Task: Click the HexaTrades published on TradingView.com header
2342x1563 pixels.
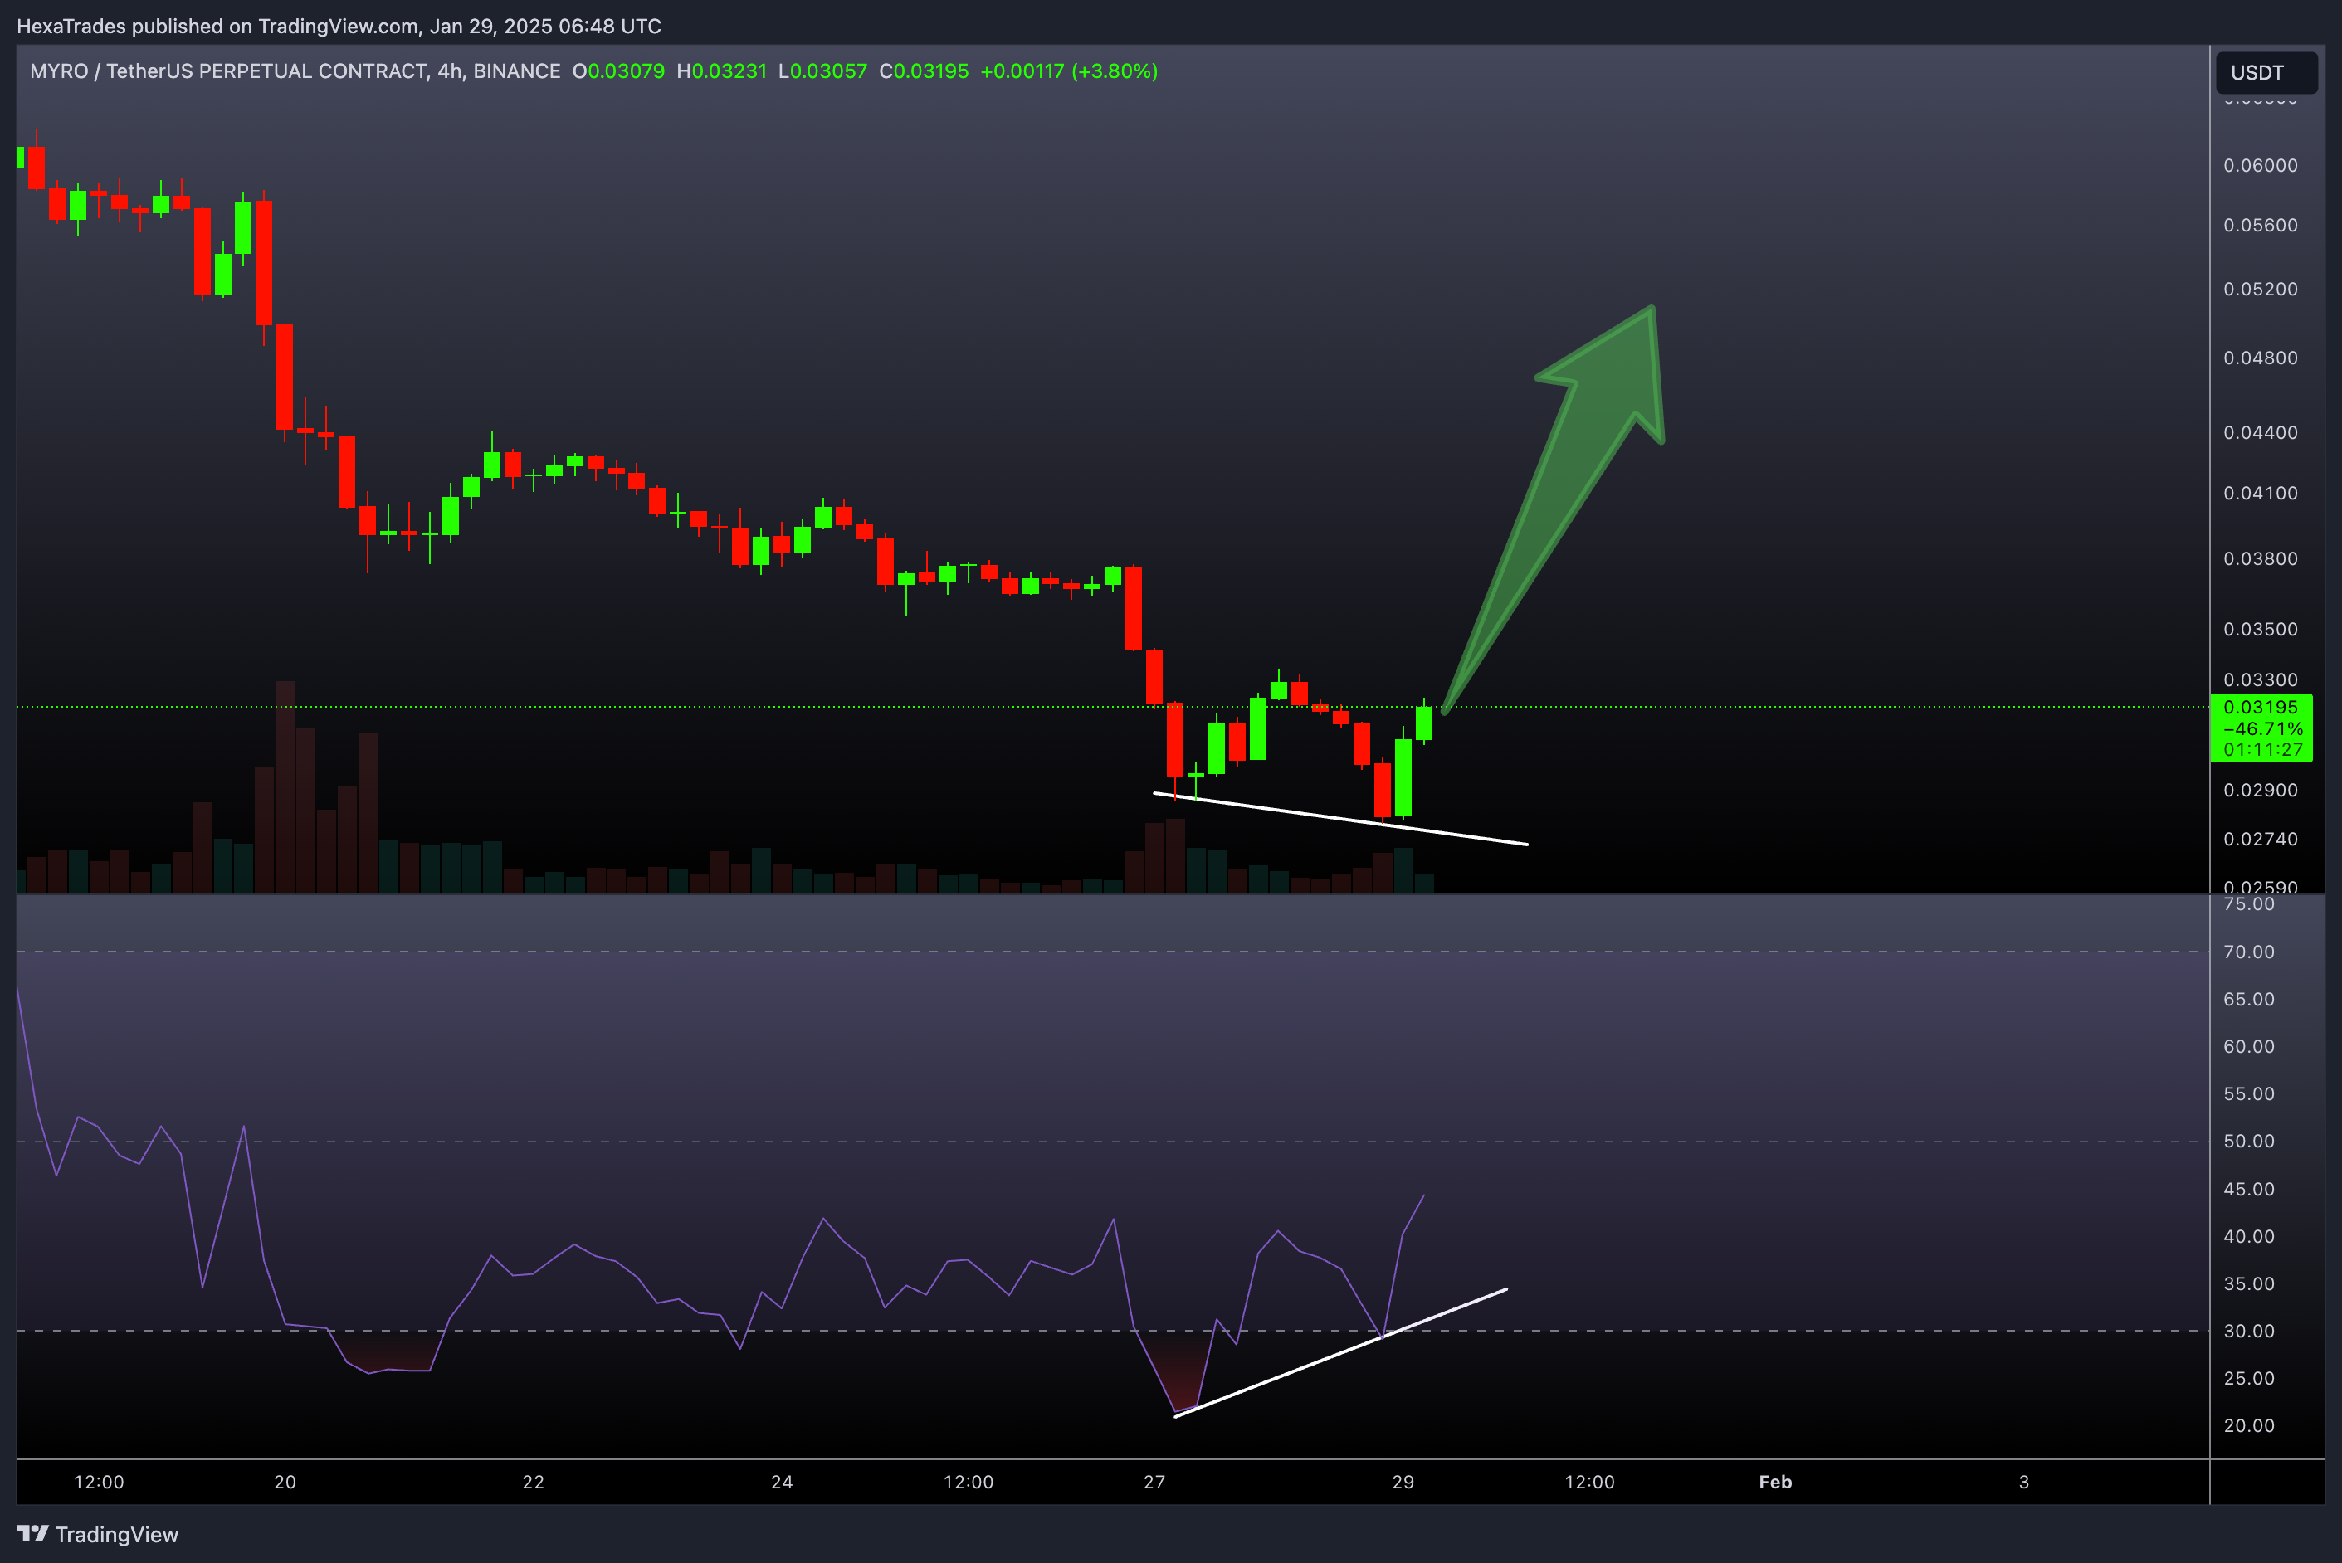Action: 339,26
